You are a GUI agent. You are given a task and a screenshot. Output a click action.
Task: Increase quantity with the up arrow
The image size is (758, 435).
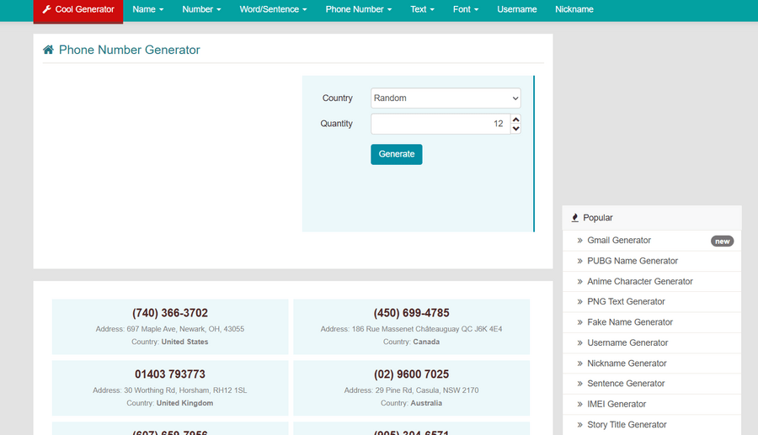515,119
